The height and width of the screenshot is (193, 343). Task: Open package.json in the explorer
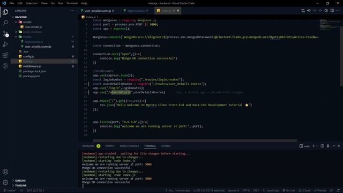[x=31, y=76]
